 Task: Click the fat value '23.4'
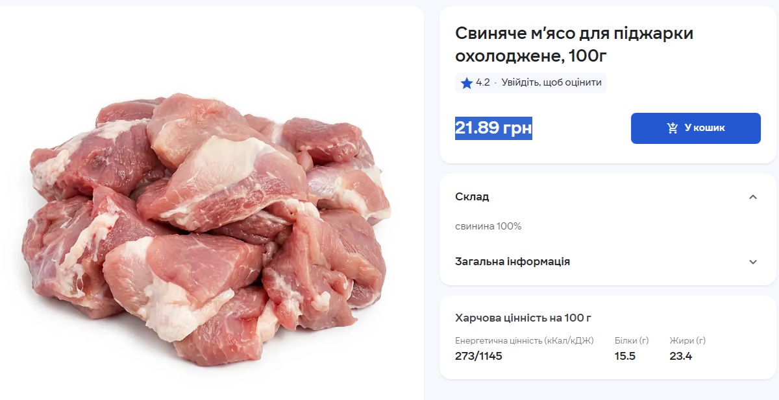click(680, 356)
